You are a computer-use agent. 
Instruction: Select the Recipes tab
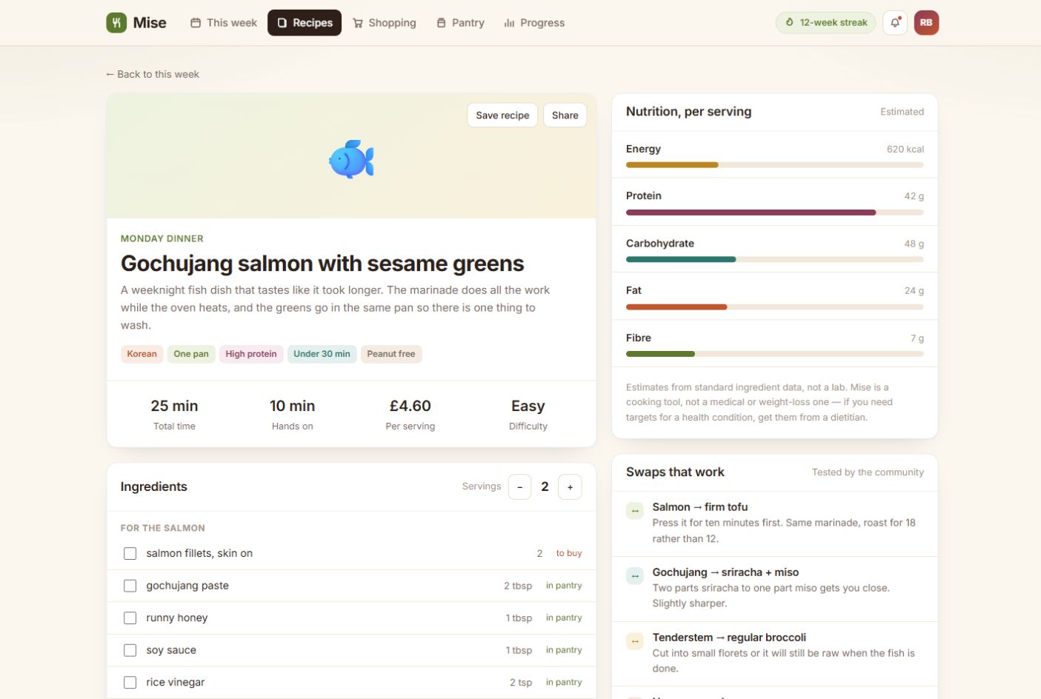coord(305,23)
